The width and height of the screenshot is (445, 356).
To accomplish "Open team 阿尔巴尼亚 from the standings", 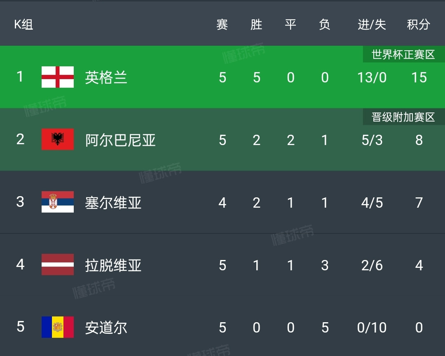I will (120, 140).
